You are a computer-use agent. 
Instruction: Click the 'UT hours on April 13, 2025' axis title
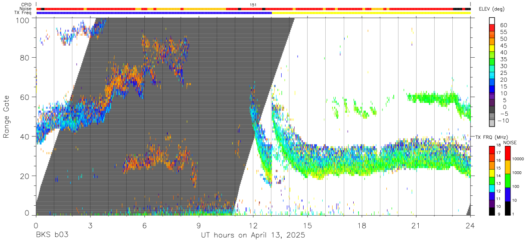[x=253, y=235]
